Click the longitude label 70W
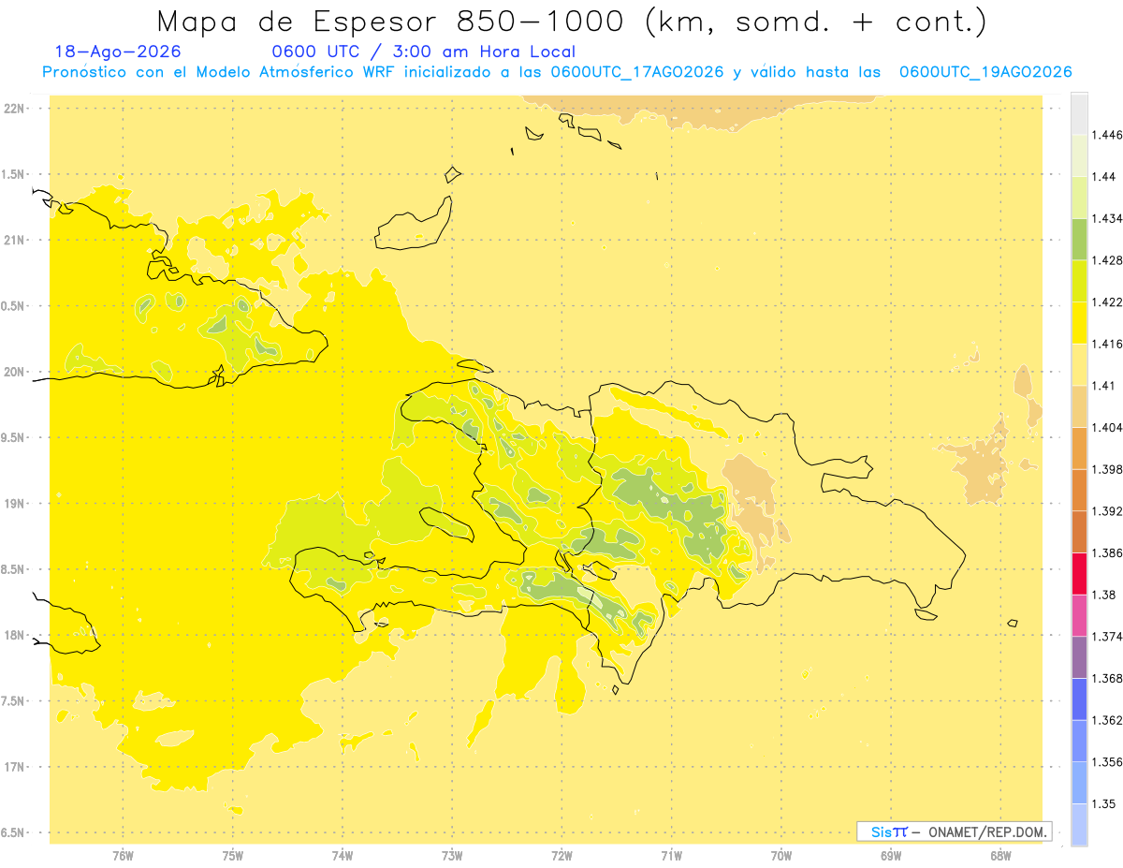 pyautogui.click(x=781, y=856)
